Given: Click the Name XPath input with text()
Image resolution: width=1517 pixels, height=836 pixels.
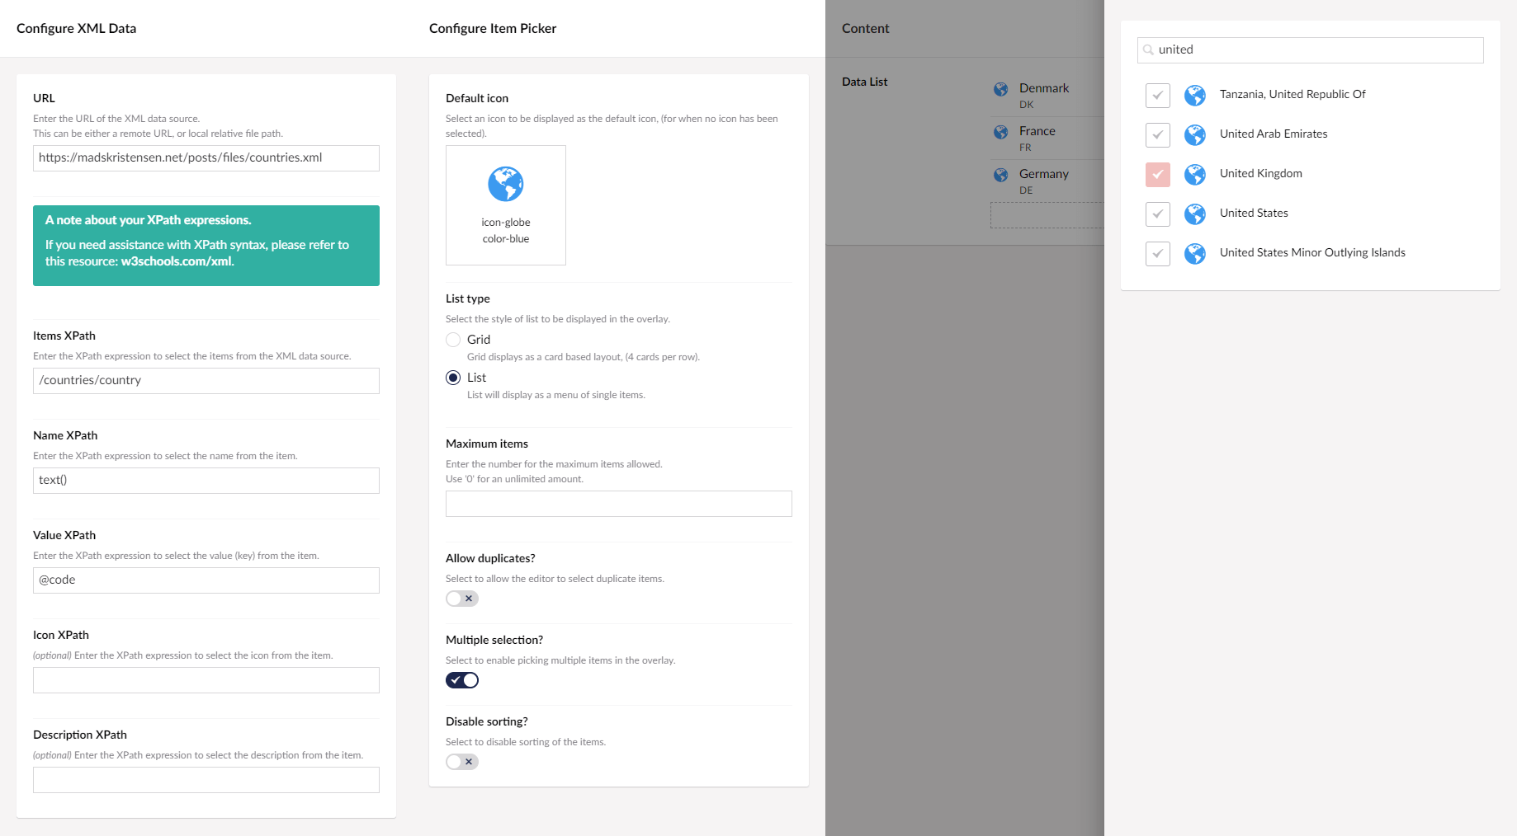Looking at the screenshot, I should (x=206, y=481).
